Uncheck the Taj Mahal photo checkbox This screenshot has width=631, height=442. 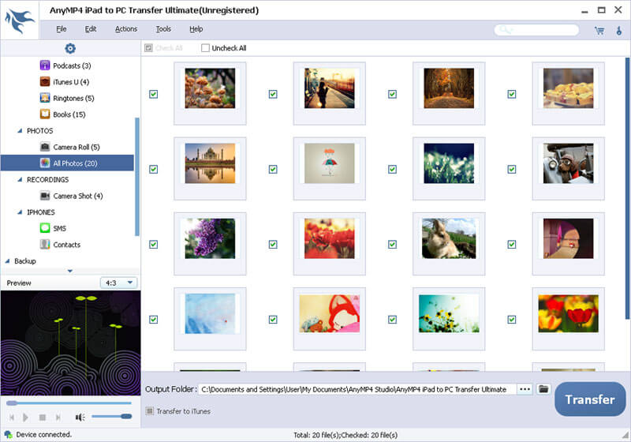click(x=153, y=169)
